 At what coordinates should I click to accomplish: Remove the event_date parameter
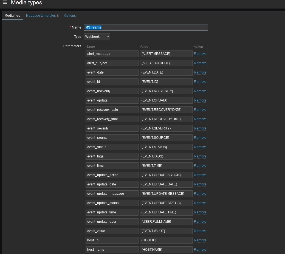(200, 72)
